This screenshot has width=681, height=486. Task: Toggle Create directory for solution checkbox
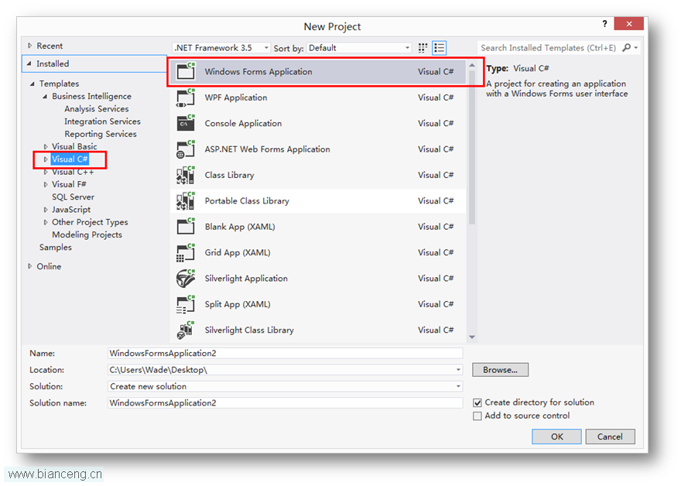(477, 402)
